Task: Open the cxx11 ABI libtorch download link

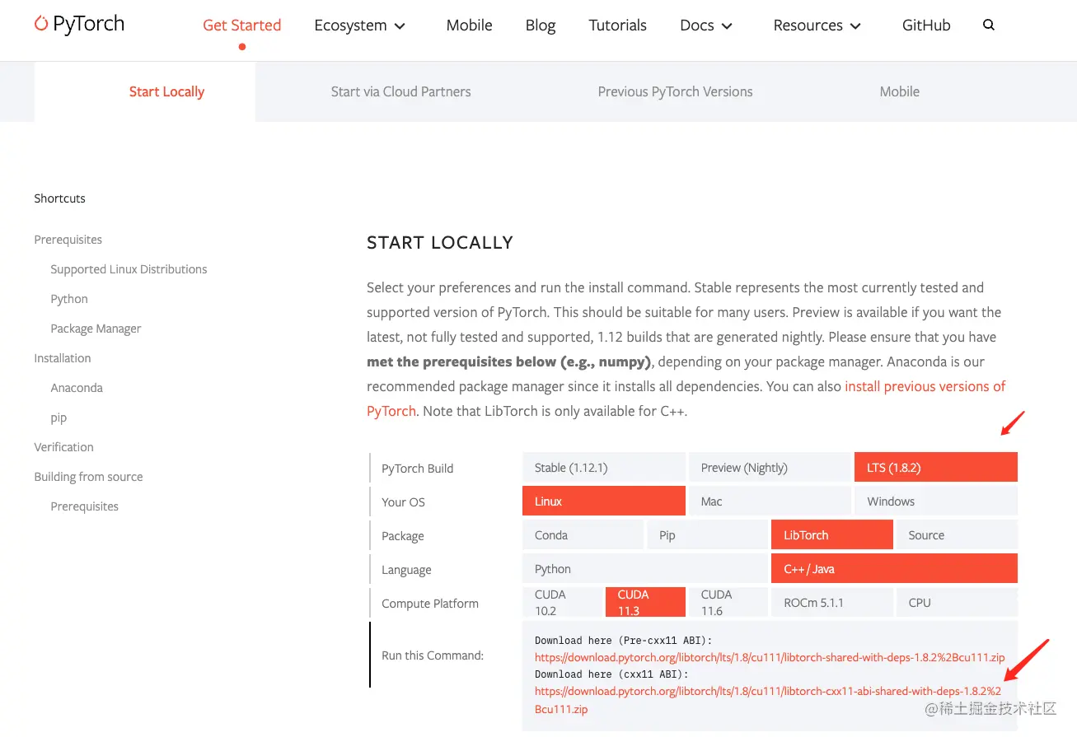Action: [768, 691]
